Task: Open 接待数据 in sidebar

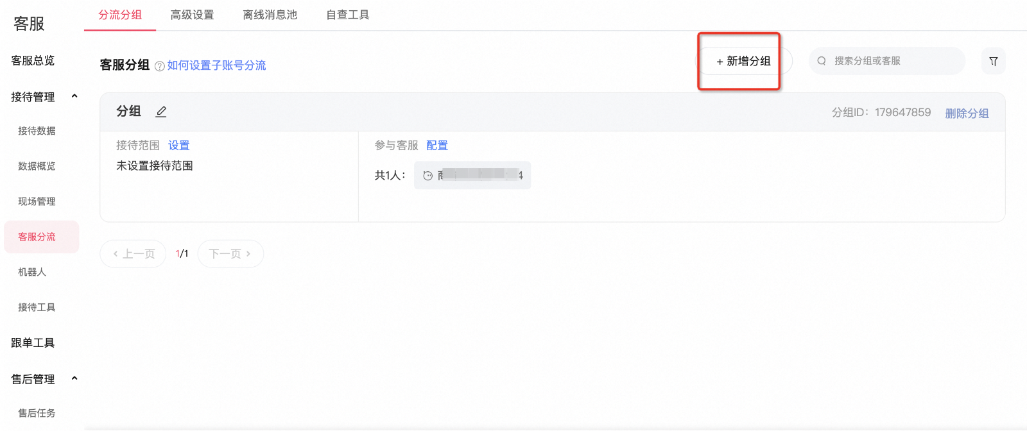Action: pyautogui.click(x=37, y=131)
